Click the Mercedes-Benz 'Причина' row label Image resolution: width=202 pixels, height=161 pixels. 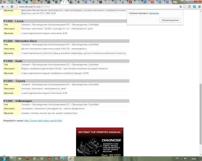tap(8, 53)
